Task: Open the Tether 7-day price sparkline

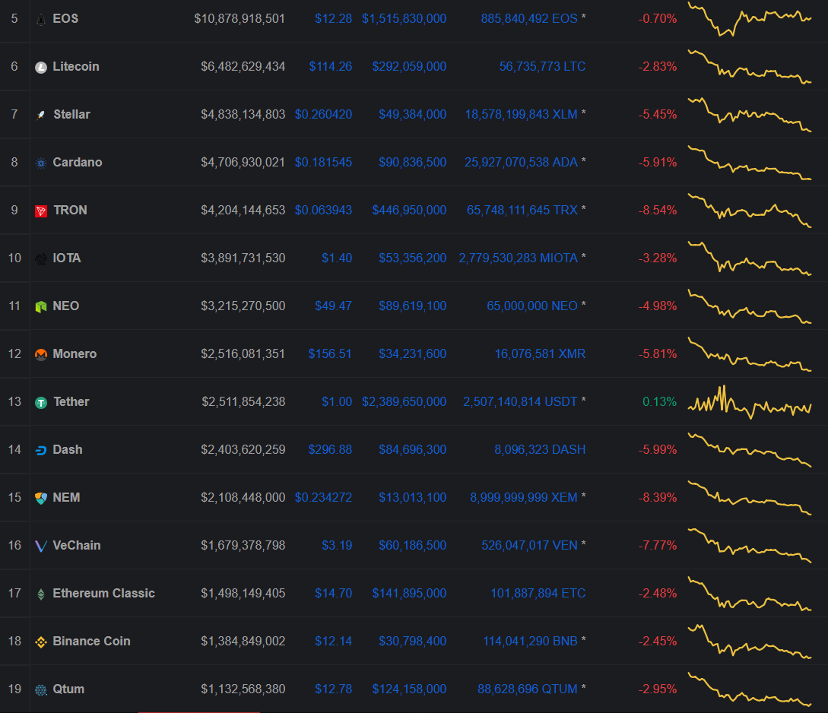Action: click(x=750, y=402)
